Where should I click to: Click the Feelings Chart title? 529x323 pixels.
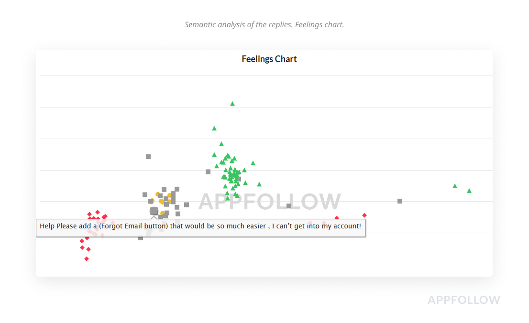point(269,59)
